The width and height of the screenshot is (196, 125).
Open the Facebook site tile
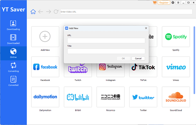pyautogui.click(x=45, y=67)
